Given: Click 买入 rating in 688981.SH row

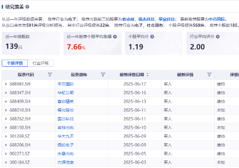Looking at the screenshot, I should pos(168,84).
